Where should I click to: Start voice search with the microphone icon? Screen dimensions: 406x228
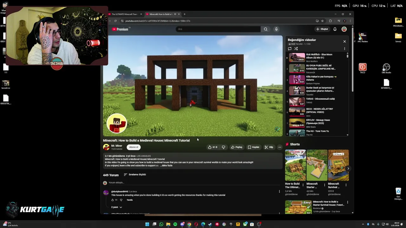pyautogui.click(x=276, y=29)
